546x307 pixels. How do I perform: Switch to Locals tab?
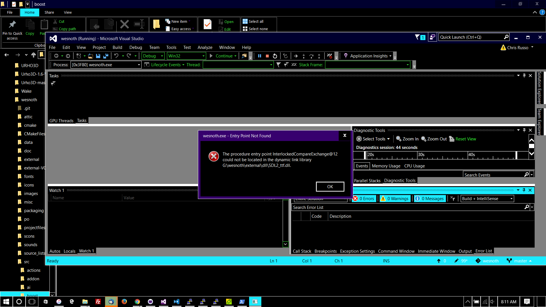pyautogui.click(x=69, y=251)
